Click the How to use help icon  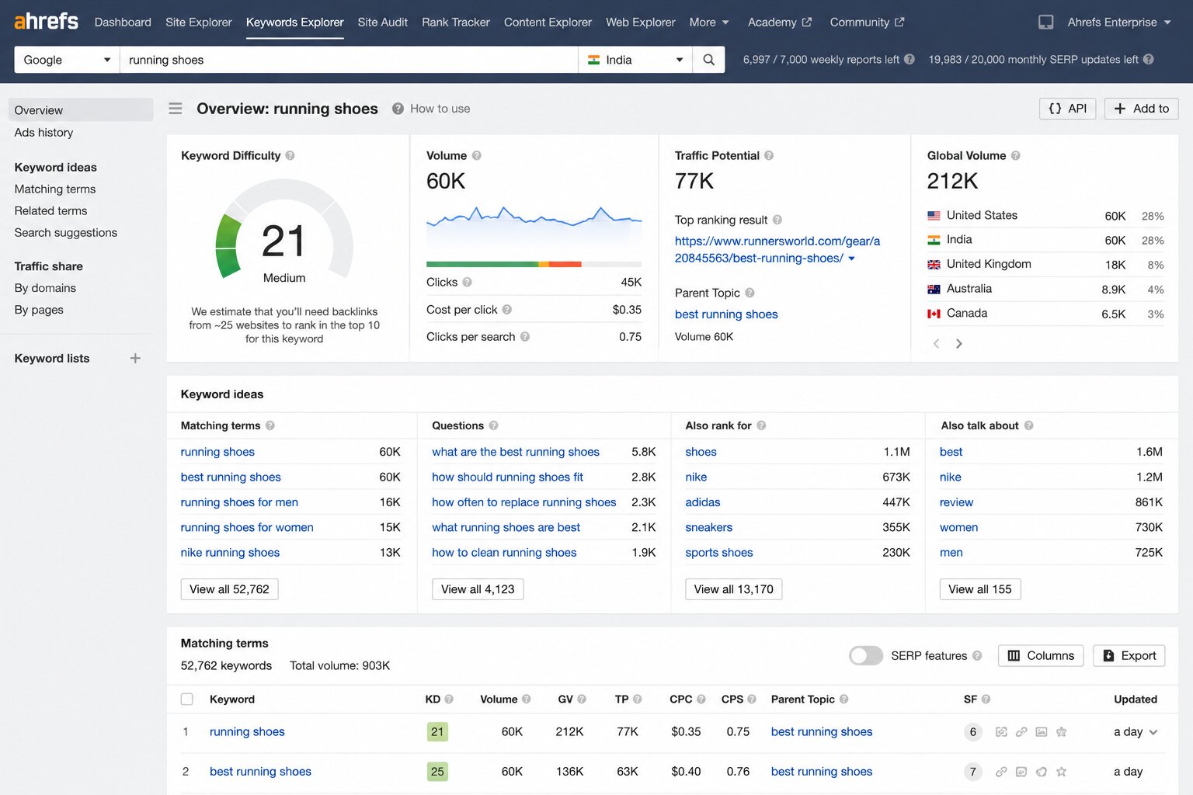(398, 109)
